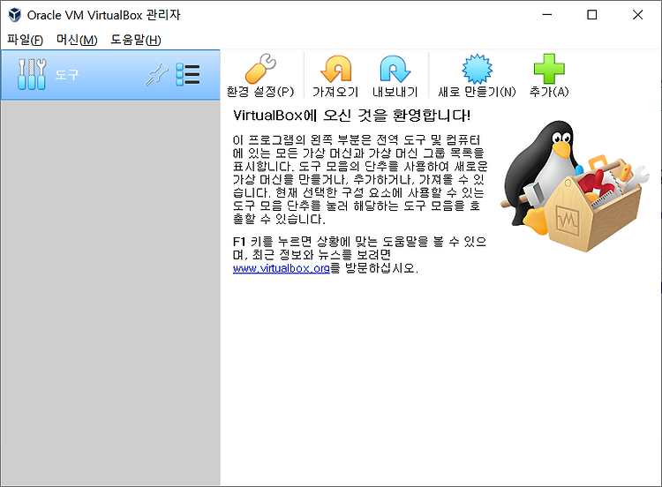
Task: Maximize the VirtualBox 관리자 window
Action: click(592, 15)
